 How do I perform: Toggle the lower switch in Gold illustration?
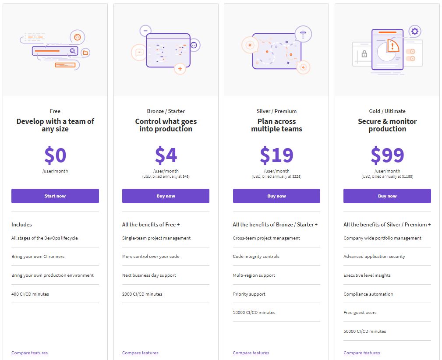[x=410, y=58]
